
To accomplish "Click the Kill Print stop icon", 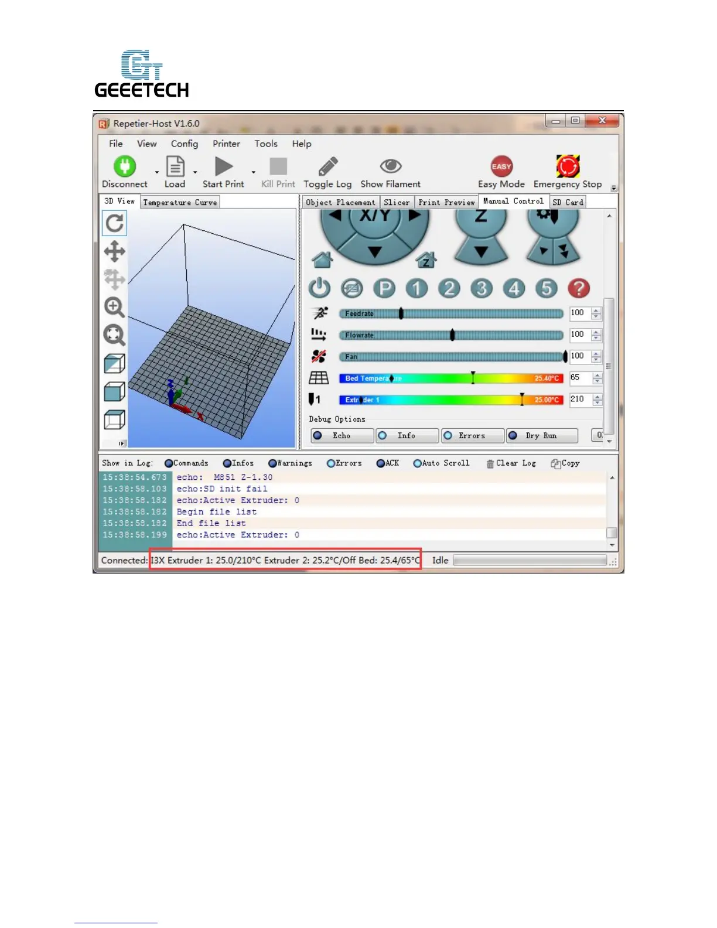I will click(278, 166).
